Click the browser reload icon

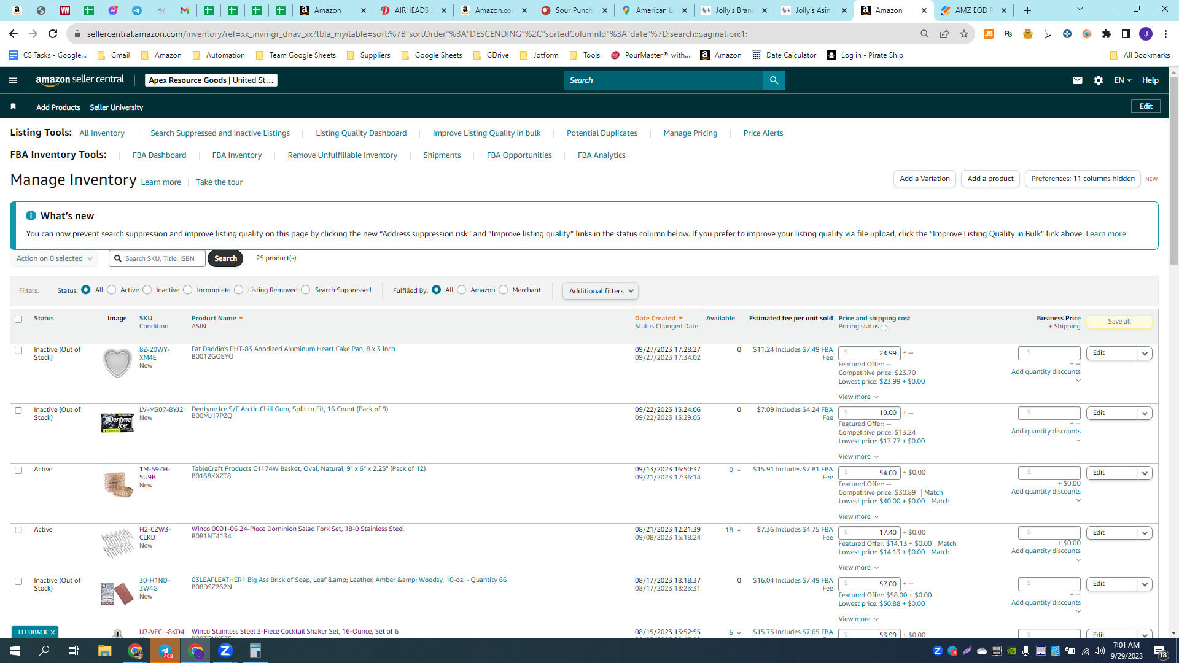53,34
